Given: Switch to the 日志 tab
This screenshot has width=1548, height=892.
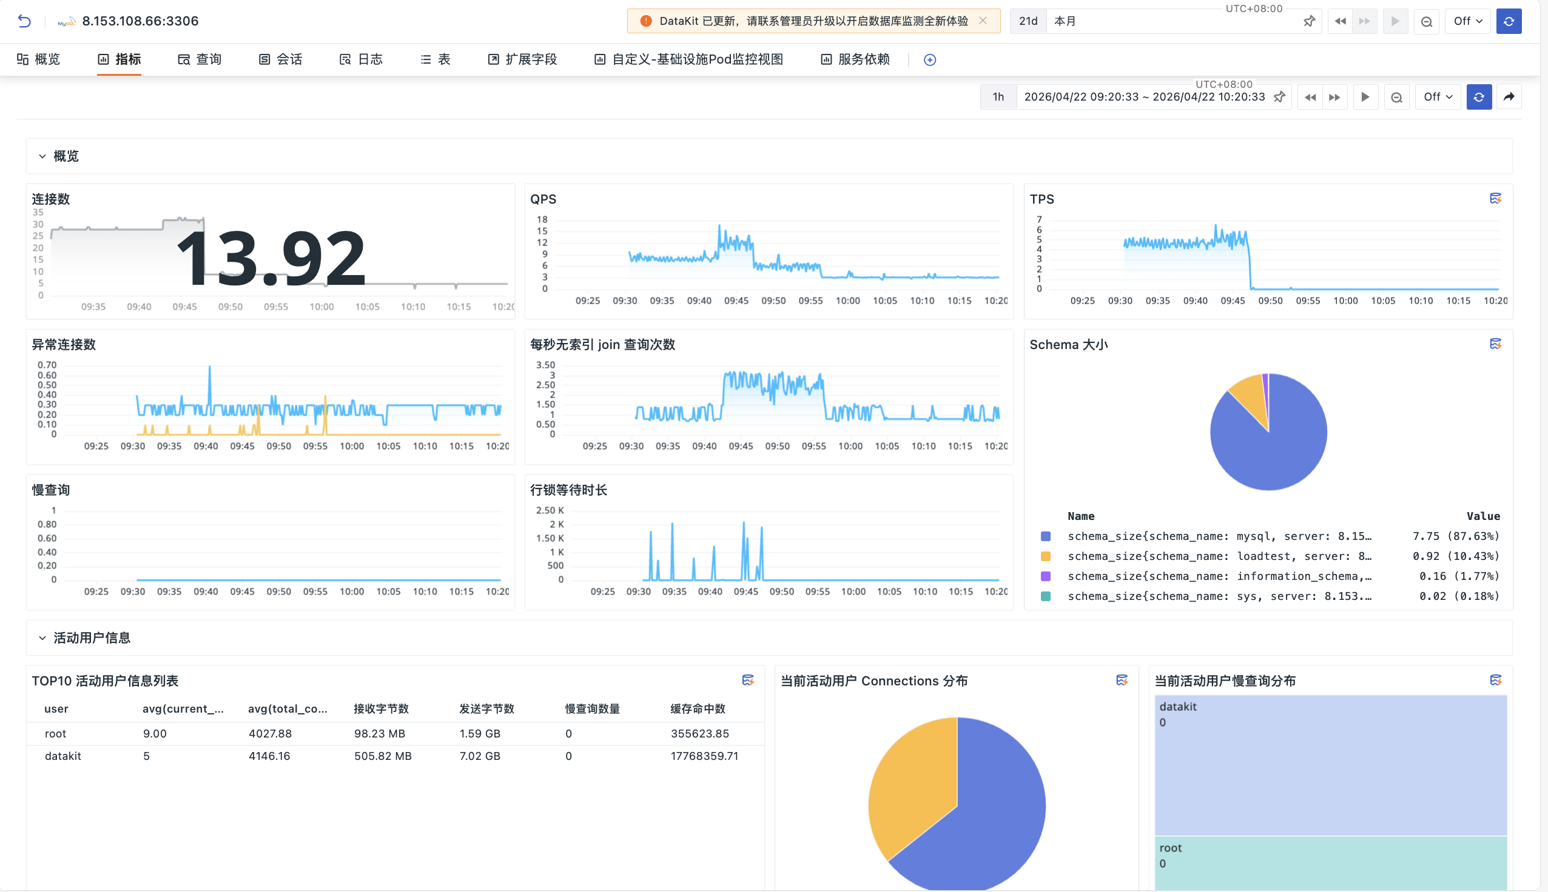Looking at the screenshot, I should (361, 59).
